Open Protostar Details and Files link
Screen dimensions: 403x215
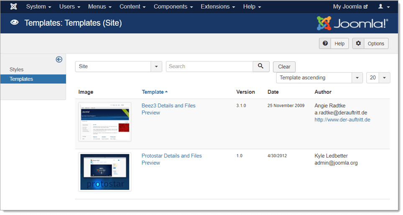pyautogui.click(x=172, y=156)
